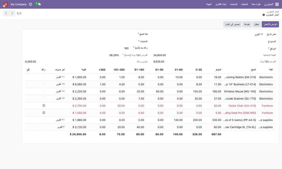Click the help mark beside المنتجات field
282x169 pixels.
139,41
